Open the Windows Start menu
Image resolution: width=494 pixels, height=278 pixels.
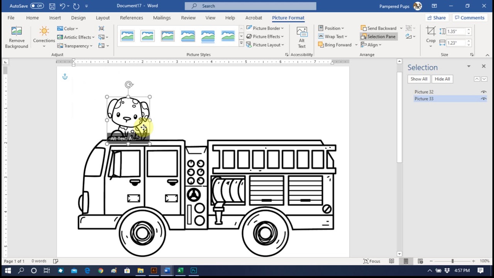click(8, 271)
